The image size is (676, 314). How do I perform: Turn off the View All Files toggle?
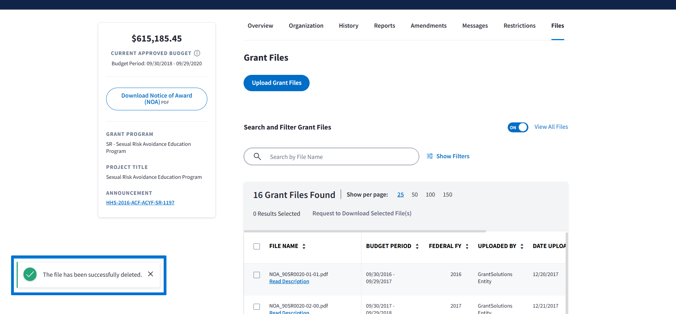tap(518, 127)
